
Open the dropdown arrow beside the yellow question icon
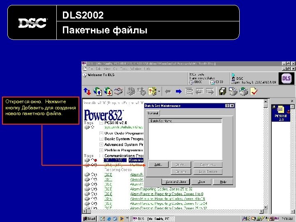[159, 92]
